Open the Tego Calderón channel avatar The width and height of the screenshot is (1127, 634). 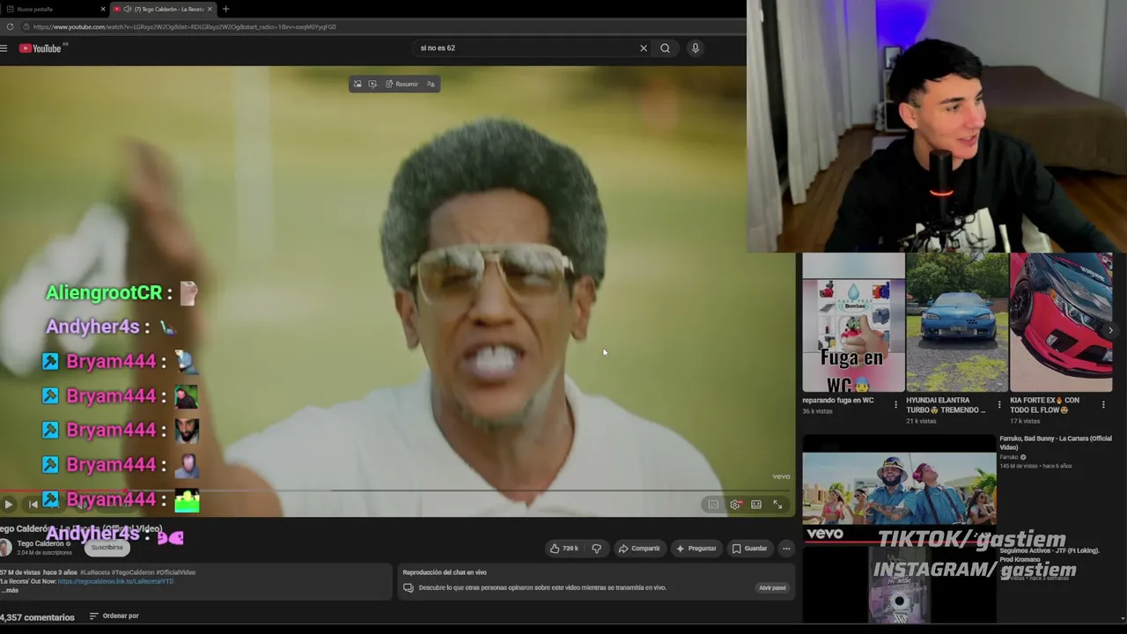pos(5,548)
